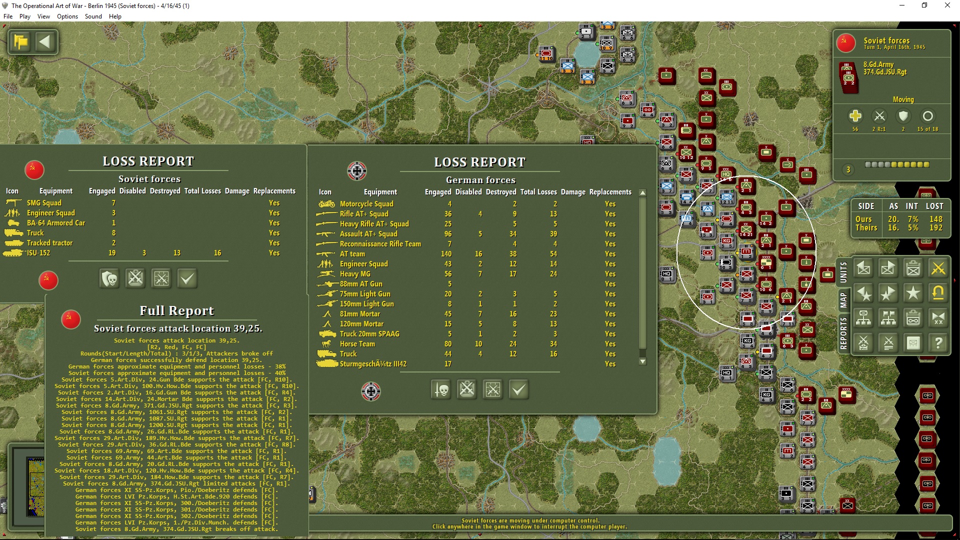Open help with the question mark button

938,343
